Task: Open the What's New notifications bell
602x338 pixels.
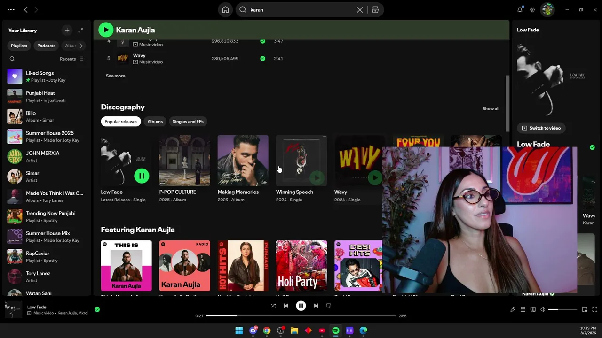Action: [x=520, y=9]
